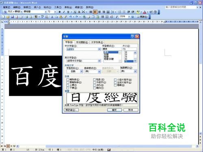Click the text highlight marker icon
This screenshot has height=152, width=203.
138,12
